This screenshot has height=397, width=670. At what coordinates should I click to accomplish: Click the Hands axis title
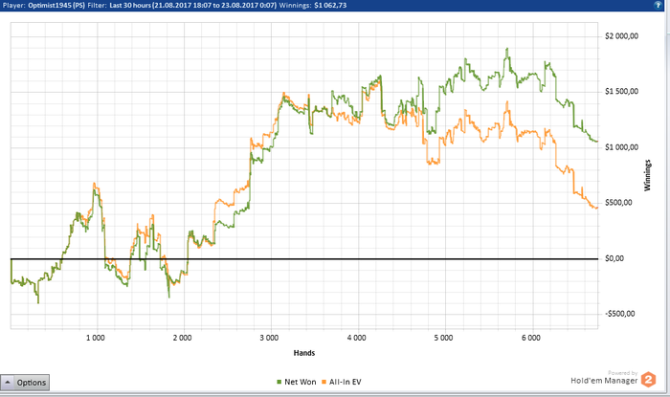[304, 353]
